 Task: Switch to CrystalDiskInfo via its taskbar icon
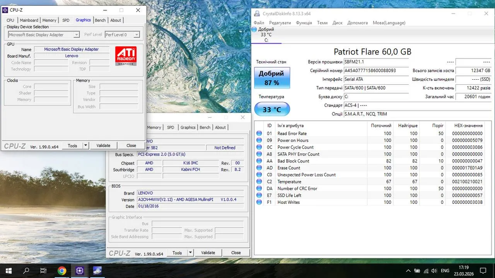tap(97, 271)
